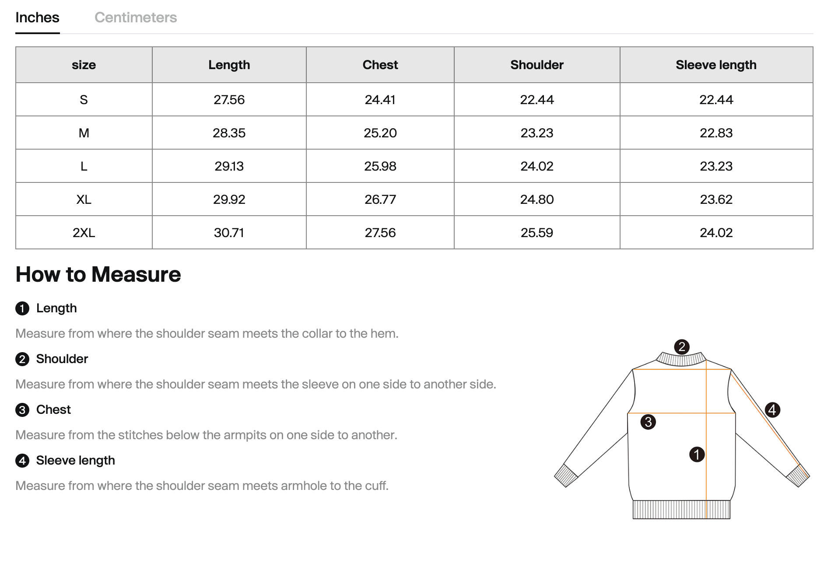Click marker 4 beside the sweater sleeve
The width and height of the screenshot is (824, 570).
[x=772, y=410]
